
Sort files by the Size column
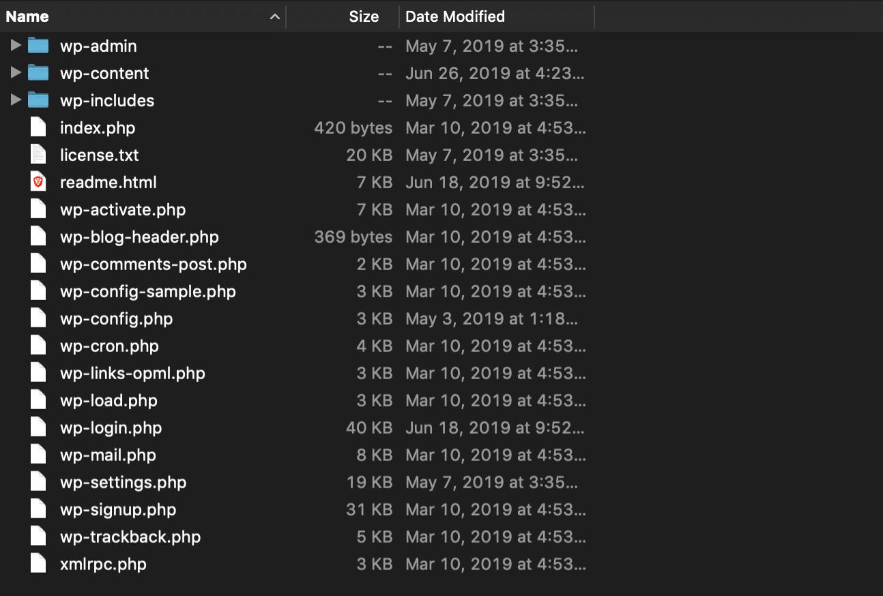coord(364,16)
